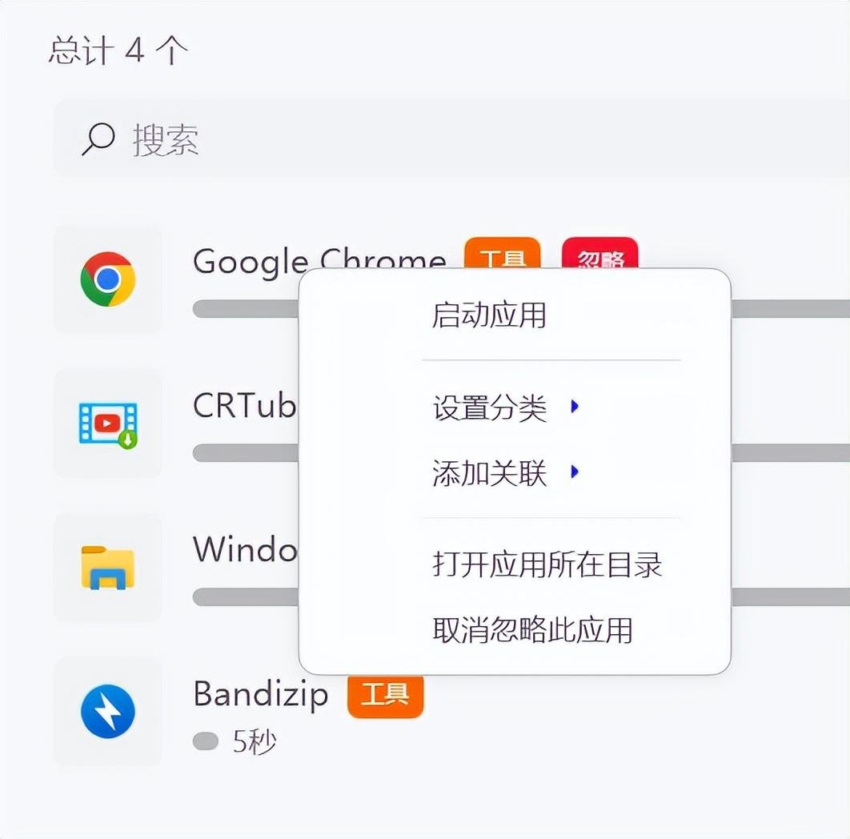Click the Bandizip app icon

click(x=108, y=712)
